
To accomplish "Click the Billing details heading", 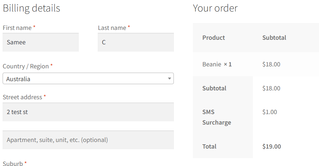I will tap(32, 8).
